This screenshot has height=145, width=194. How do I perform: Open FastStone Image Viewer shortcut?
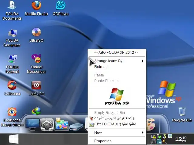coord(12,117)
